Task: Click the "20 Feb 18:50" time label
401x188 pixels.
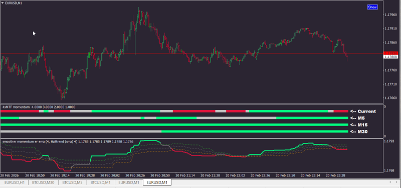Action: (x=35, y=175)
